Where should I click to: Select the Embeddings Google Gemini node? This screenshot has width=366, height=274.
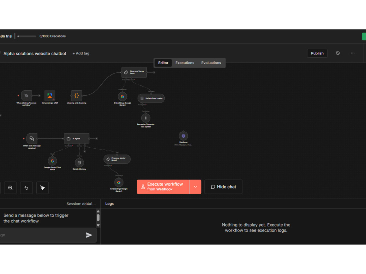coord(122,96)
